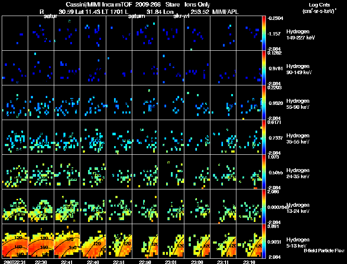Select the 149-227 keV panel at 22:51
The width and height of the screenshot is (347, 264).
(119, 33)
